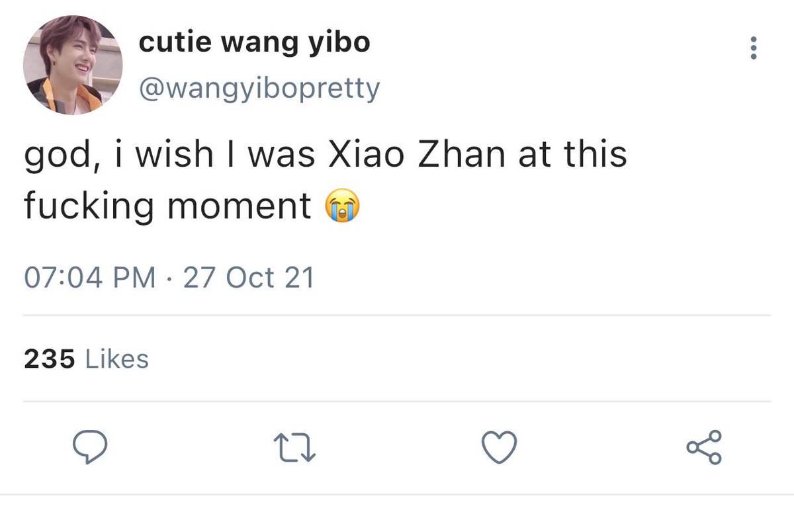This screenshot has width=794, height=506.
Task: Open the share icon options
Action: click(x=704, y=448)
